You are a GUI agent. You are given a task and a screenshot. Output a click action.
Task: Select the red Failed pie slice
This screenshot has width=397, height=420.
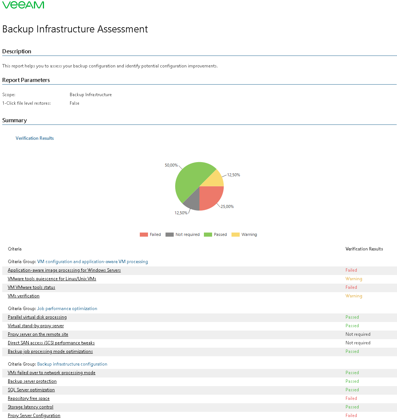pos(211,197)
